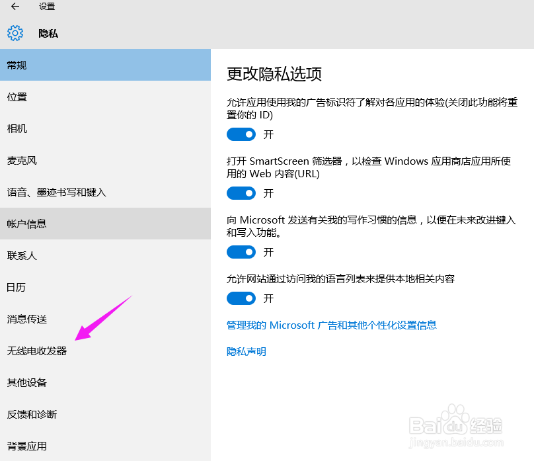
Task: Go back using the arrow icon
Action: (x=15, y=6)
